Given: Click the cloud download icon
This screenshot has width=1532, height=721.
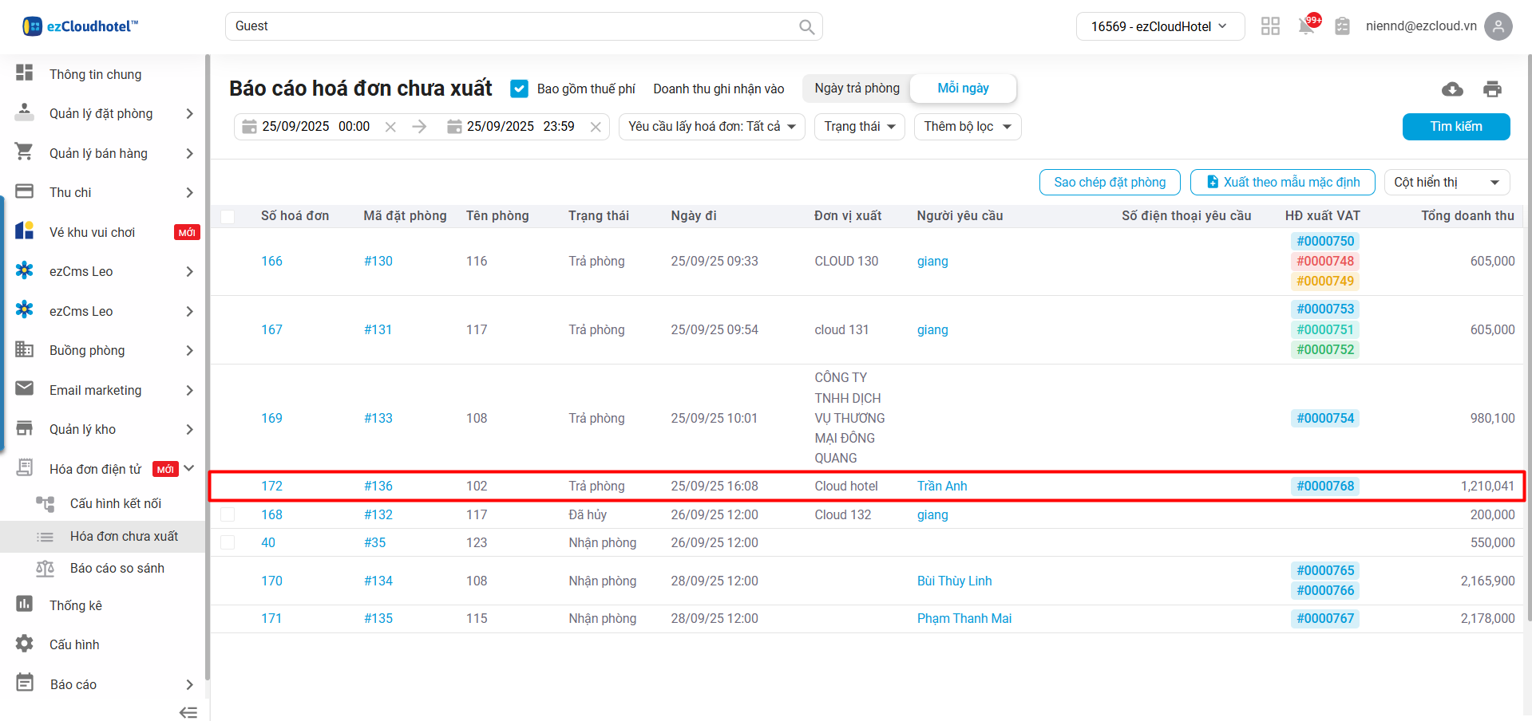Looking at the screenshot, I should (1452, 89).
